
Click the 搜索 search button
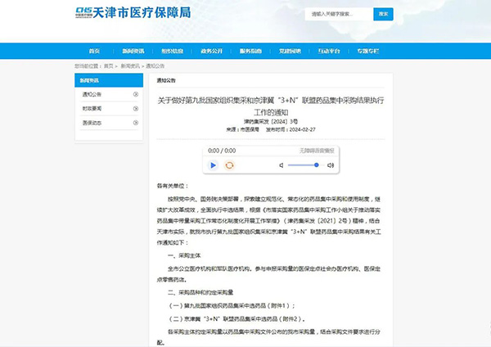383,15
